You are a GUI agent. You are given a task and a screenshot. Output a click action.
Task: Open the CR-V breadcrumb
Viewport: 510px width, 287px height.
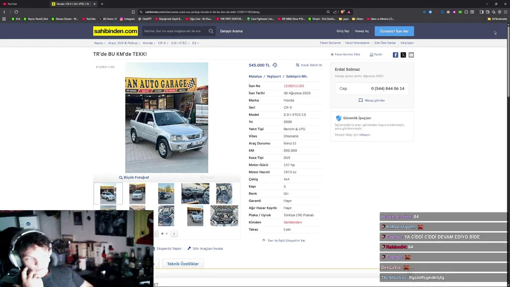[161, 43]
